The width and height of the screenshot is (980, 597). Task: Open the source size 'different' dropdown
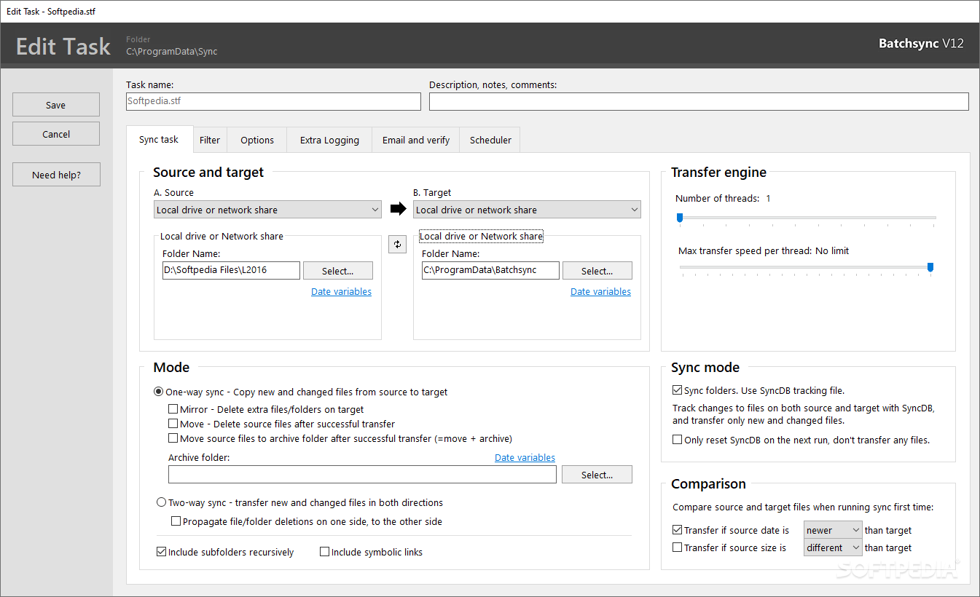(833, 547)
